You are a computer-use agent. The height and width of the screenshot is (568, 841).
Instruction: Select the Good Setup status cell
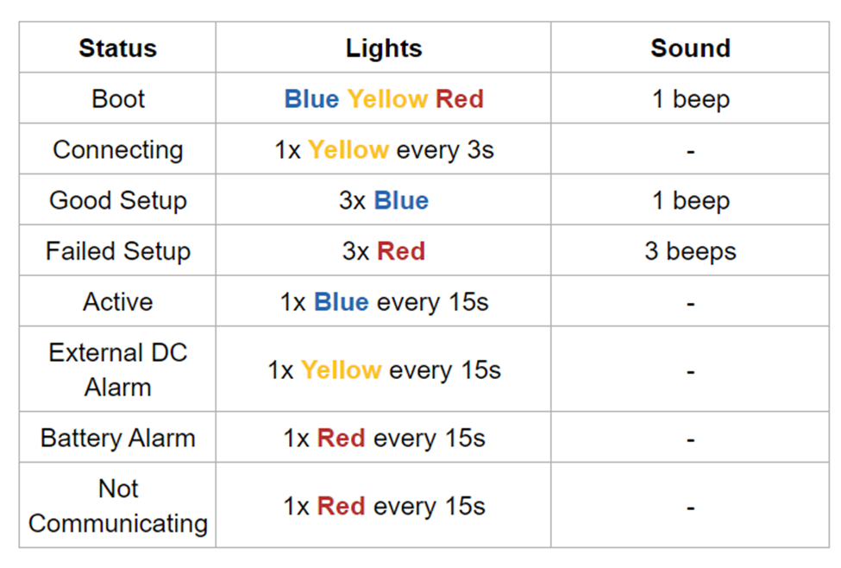click(x=117, y=199)
